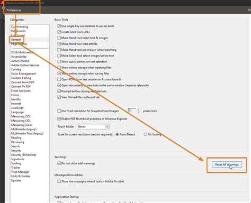Select Internet category
Image resolution: width=251 pixels, height=203 pixels.
click(16, 104)
